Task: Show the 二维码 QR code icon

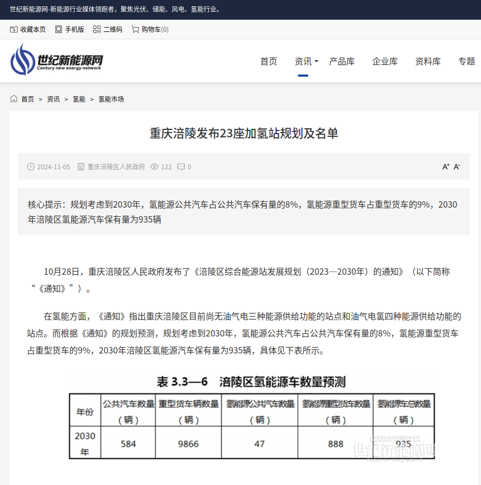Action: click(96, 30)
